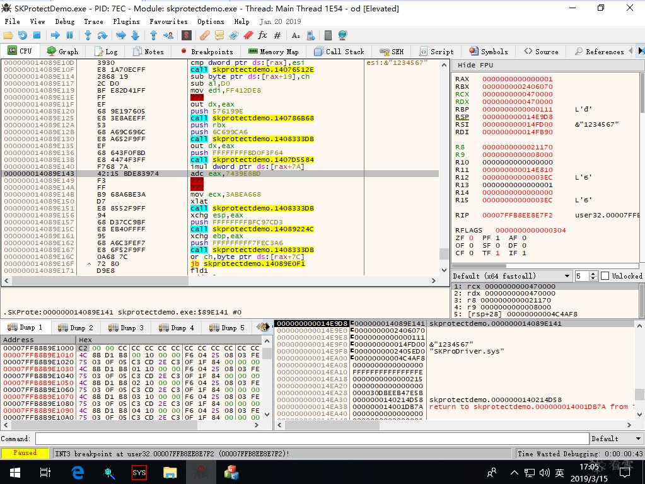Click dump panel scrollbar down arrow
The width and height of the screenshot is (645, 484).
(267, 415)
